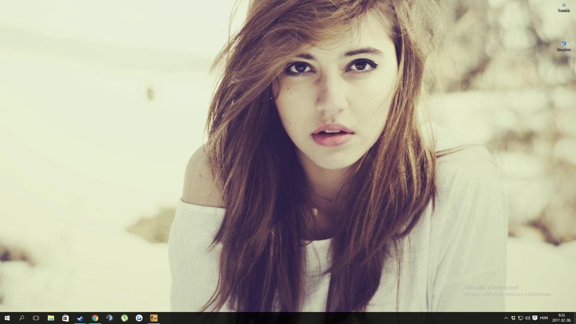Screen dimensions: 576x324
Task: Click the Dropbox tray icon
Action: (x=513, y=318)
